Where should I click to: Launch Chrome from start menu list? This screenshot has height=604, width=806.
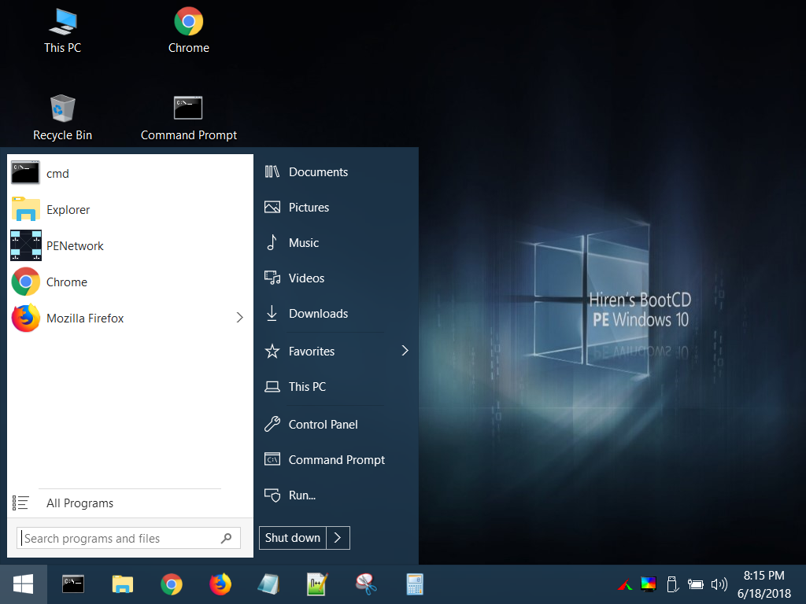[x=130, y=282]
